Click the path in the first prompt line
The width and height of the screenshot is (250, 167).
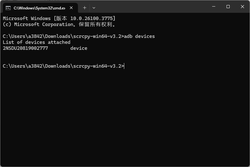click(x=63, y=36)
